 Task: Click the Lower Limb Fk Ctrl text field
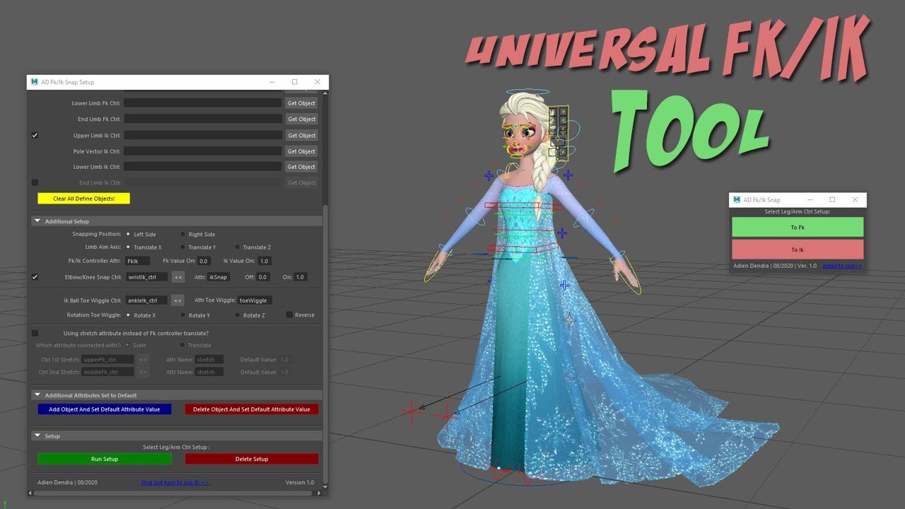[203, 103]
